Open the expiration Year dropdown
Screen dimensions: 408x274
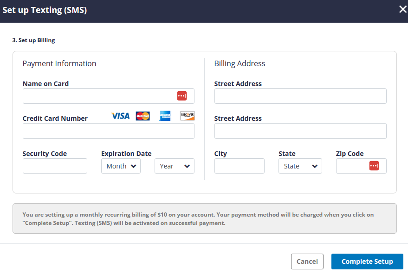click(x=174, y=166)
